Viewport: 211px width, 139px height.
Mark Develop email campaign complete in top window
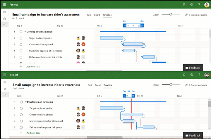pyautogui.click(x=21, y=32)
